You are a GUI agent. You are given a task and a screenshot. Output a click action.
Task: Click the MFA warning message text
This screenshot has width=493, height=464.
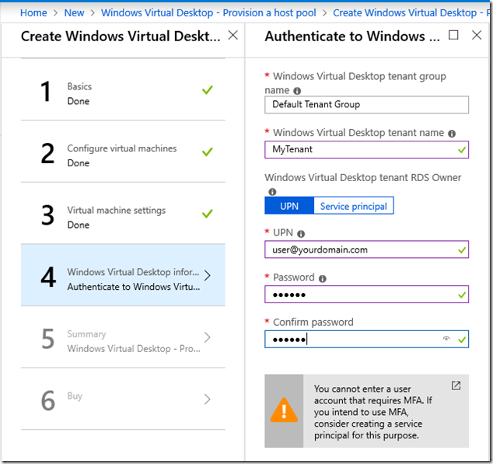pyautogui.click(x=373, y=412)
